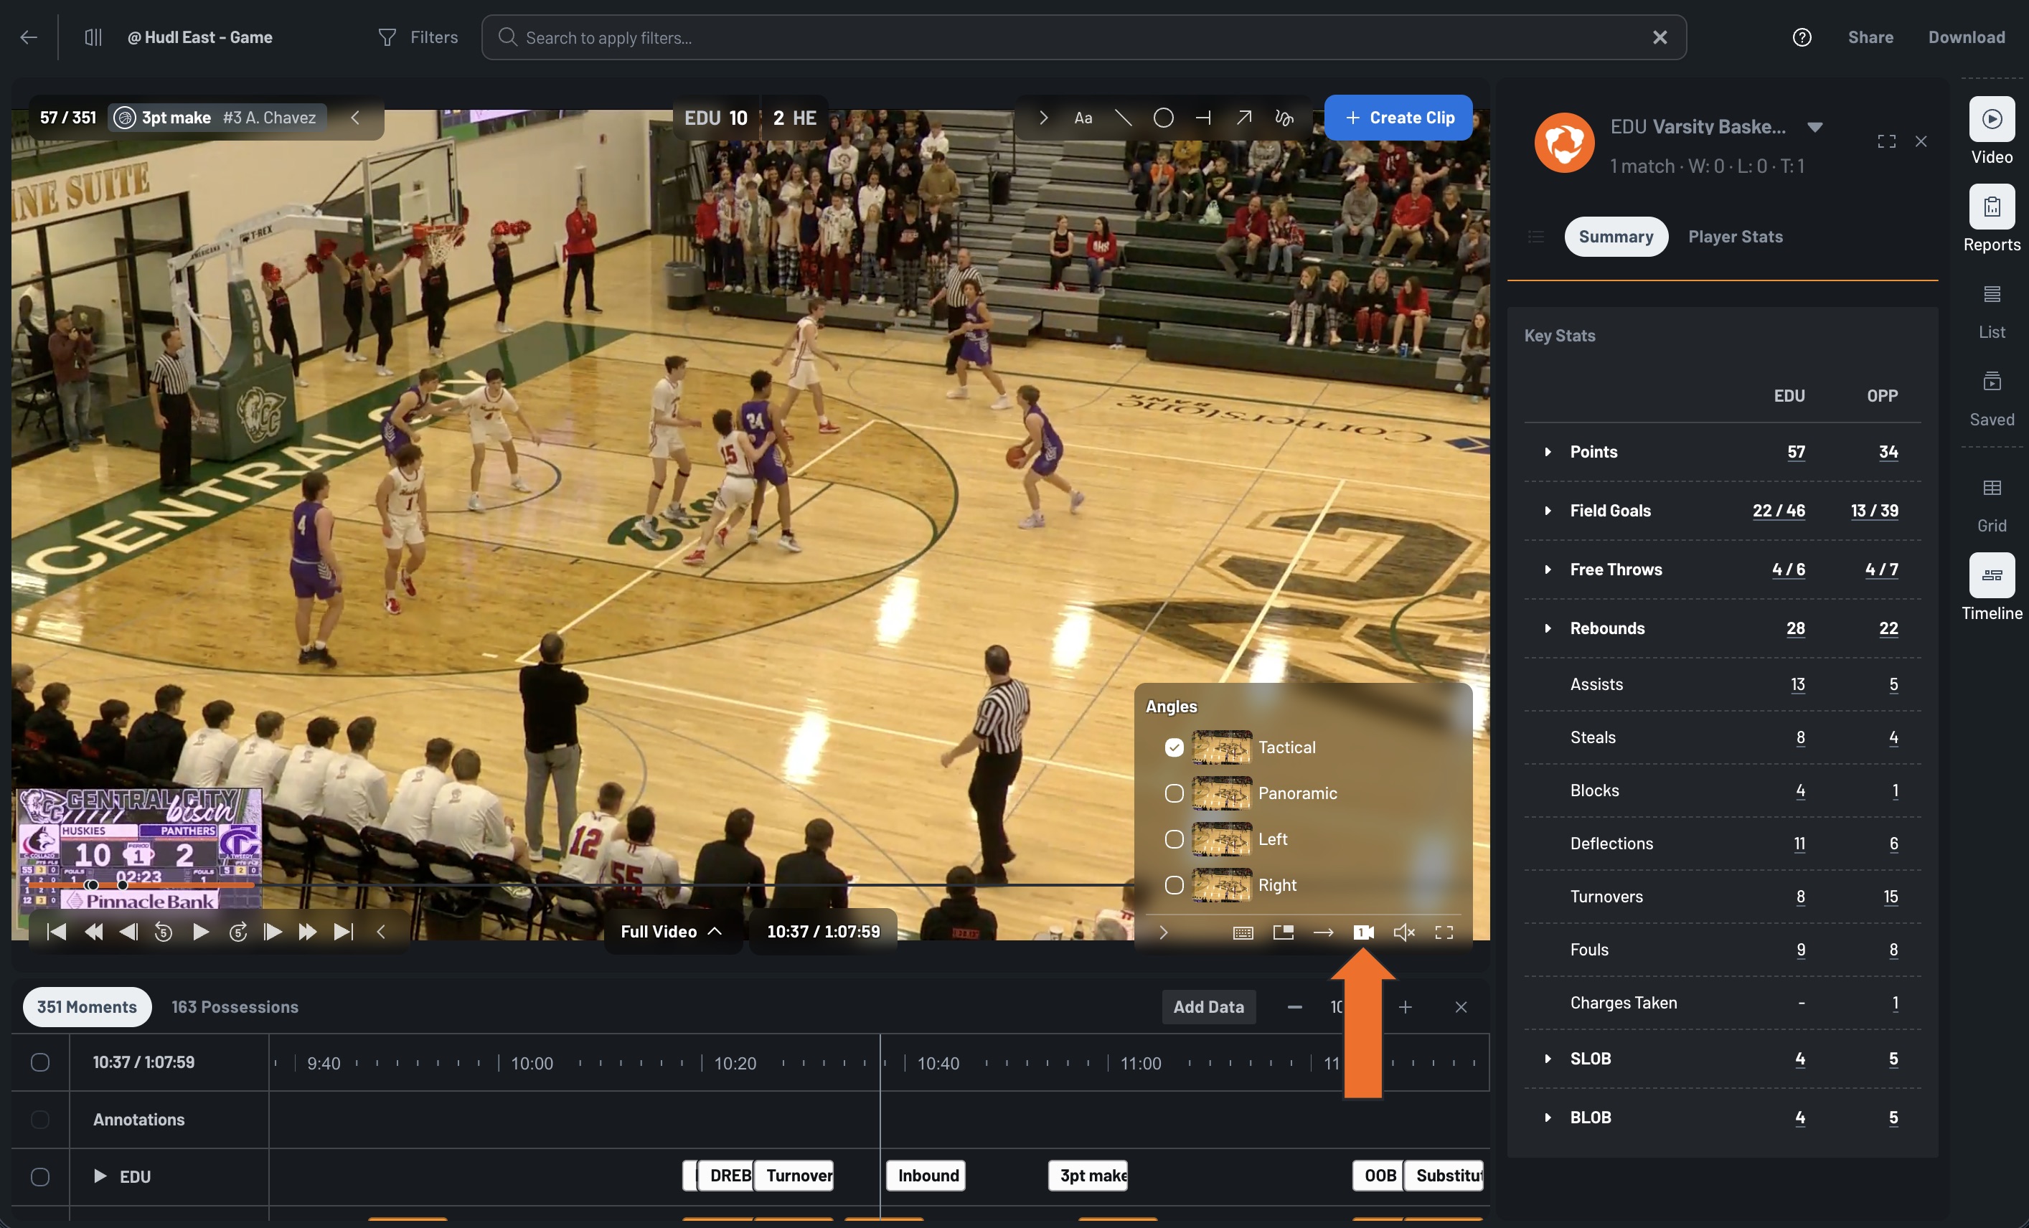The width and height of the screenshot is (2029, 1228).
Task: Unmute the video with speaker icon
Action: [x=1404, y=932]
